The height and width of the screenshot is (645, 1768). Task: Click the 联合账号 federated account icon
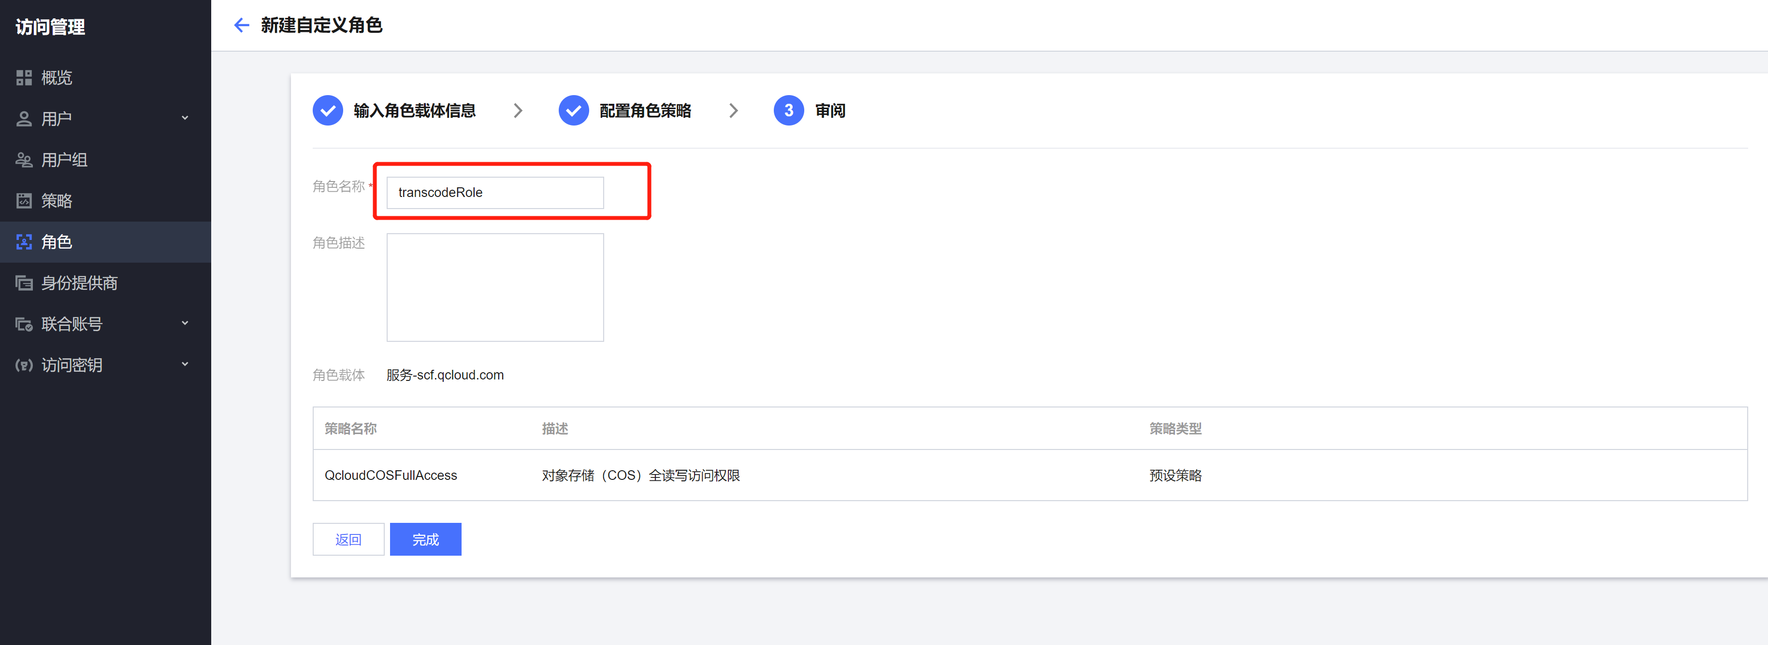[24, 324]
